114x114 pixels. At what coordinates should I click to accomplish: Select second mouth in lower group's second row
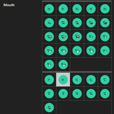[63, 94]
